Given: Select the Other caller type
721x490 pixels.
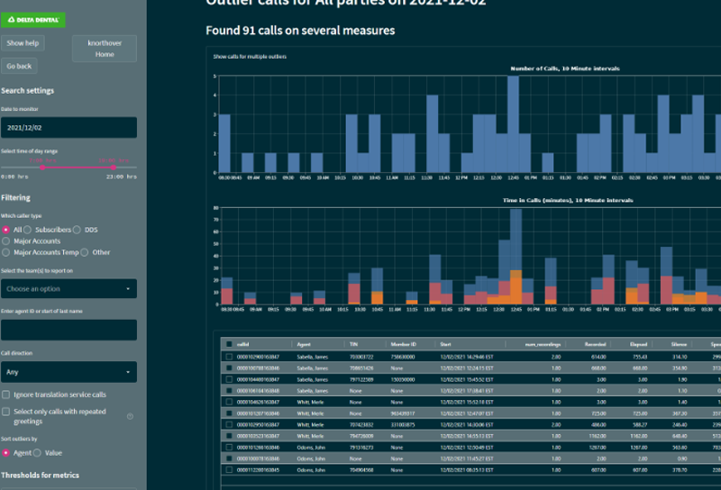Looking at the screenshot, I should [x=85, y=252].
